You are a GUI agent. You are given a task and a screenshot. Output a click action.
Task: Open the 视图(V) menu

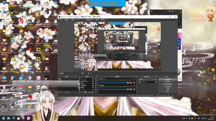[73, 20]
